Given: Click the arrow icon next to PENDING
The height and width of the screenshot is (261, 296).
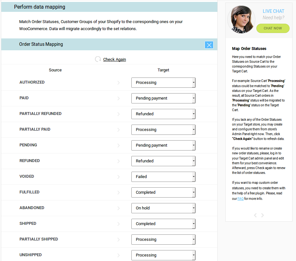Looking at the screenshot, I should tap(119, 145).
